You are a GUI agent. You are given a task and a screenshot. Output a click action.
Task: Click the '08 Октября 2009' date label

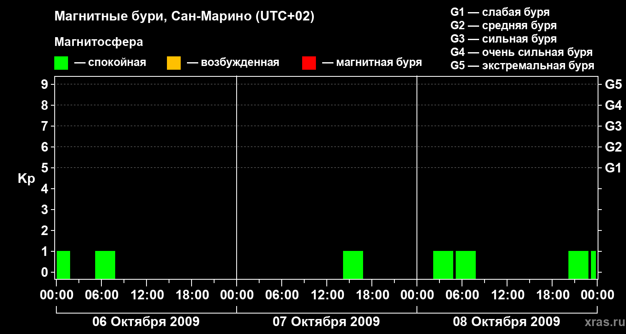point(507,322)
